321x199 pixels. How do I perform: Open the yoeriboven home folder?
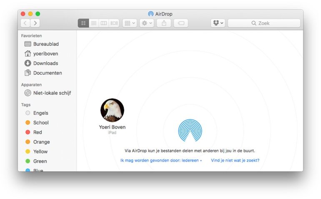45,54
